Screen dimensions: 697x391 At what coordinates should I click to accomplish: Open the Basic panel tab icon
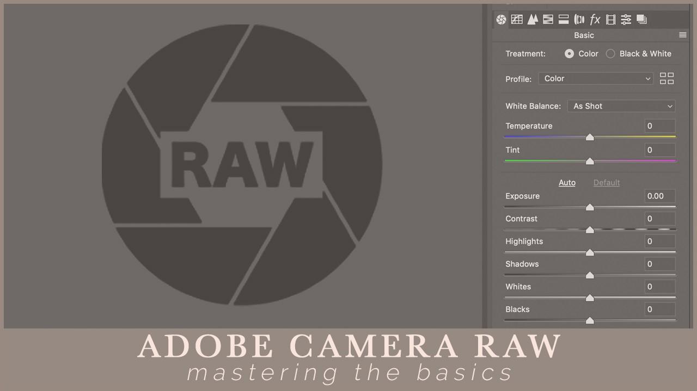(501, 20)
